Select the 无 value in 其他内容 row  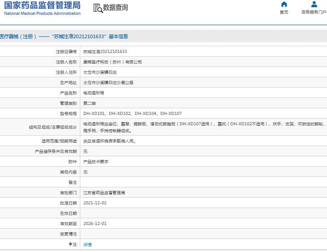pyautogui.click(x=86, y=172)
